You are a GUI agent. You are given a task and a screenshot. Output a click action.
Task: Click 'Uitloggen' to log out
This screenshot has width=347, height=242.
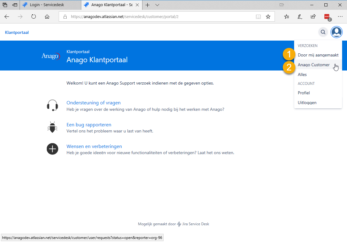point(318,103)
